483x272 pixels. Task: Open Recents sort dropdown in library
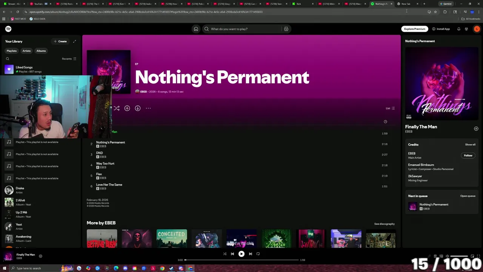(69, 59)
